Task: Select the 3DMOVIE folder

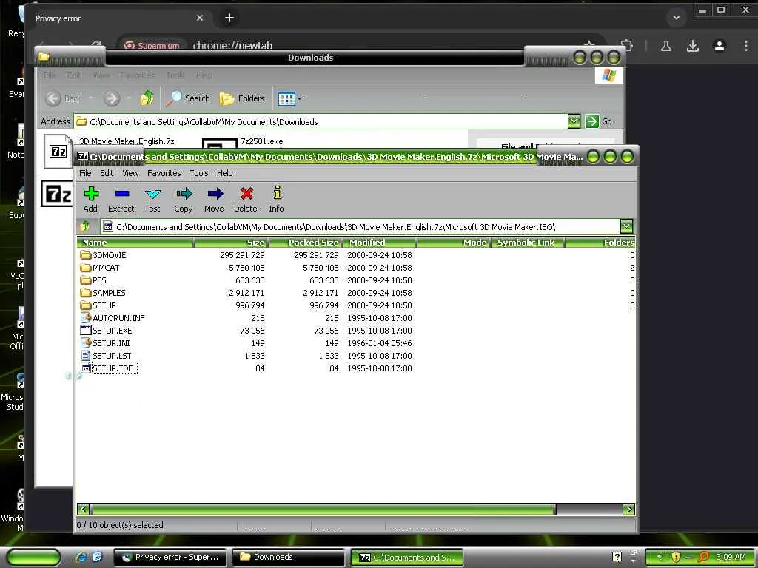Action: coord(110,255)
